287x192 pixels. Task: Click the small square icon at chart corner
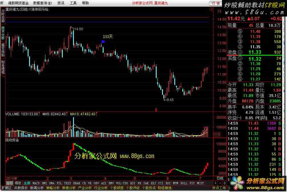point(211,9)
